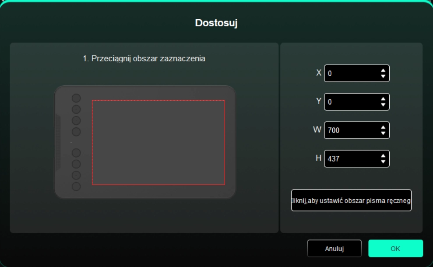Confirm settings with the OK button
This screenshot has width=433, height=267.
tap(395, 249)
